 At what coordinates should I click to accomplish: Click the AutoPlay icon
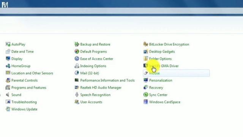tap(8, 44)
